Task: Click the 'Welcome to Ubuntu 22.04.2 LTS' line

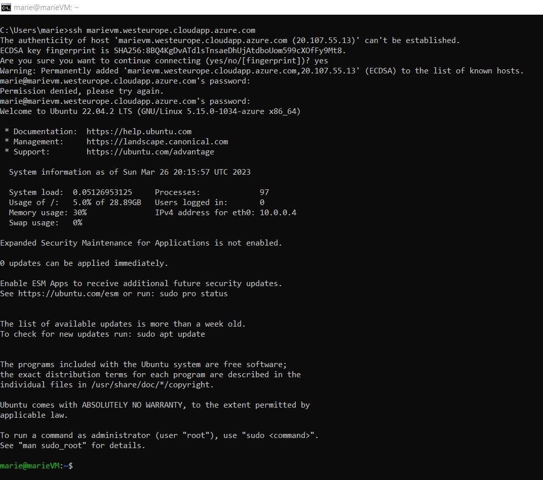Action: click(150, 111)
